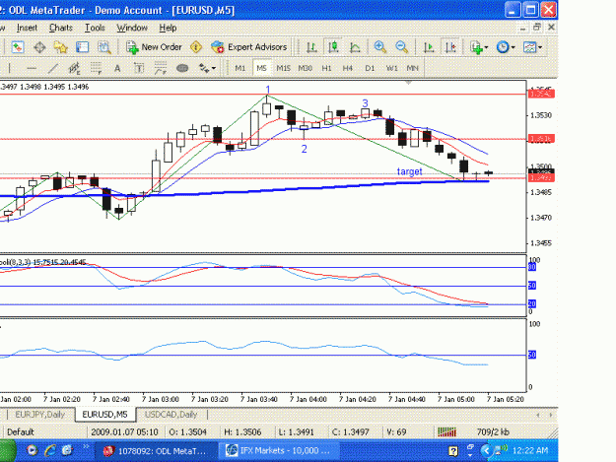This screenshot has width=616, height=462.
Task: Open the chart templates dropdown
Action: coord(532,47)
